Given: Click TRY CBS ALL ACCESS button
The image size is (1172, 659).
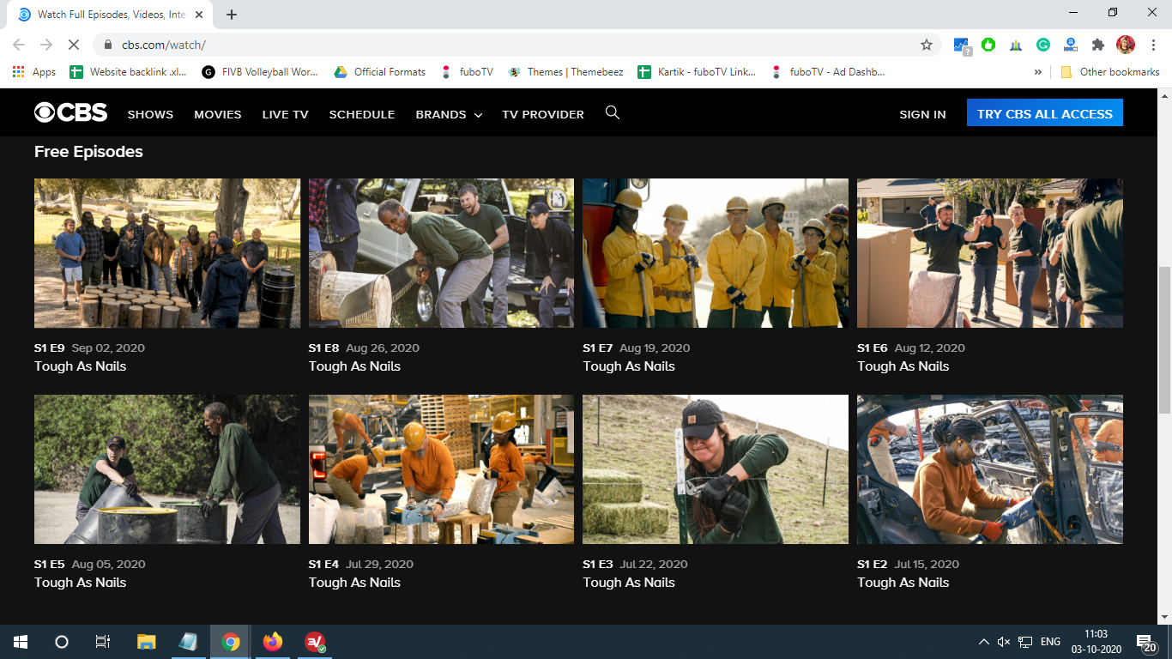Looking at the screenshot, I should coord(1044,113).
